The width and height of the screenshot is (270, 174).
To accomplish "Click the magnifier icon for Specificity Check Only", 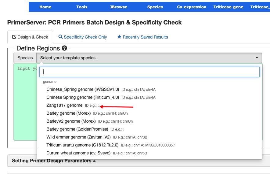I will point(60,37).
